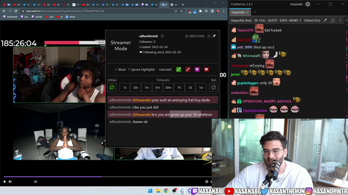348x195 pixels.
Task: Timeout user for 30s
Action: tap(135, 88)
